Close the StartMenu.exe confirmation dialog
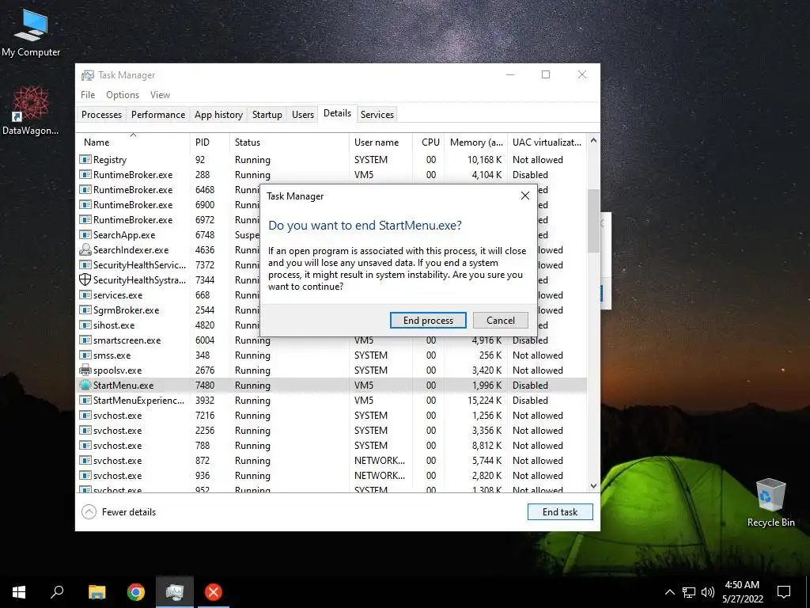 [525, 196]
